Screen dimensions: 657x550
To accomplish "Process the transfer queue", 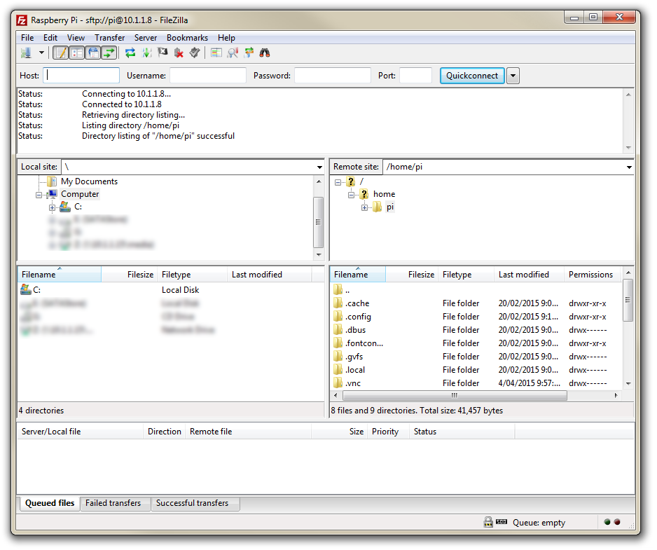I will pos(148,53).
